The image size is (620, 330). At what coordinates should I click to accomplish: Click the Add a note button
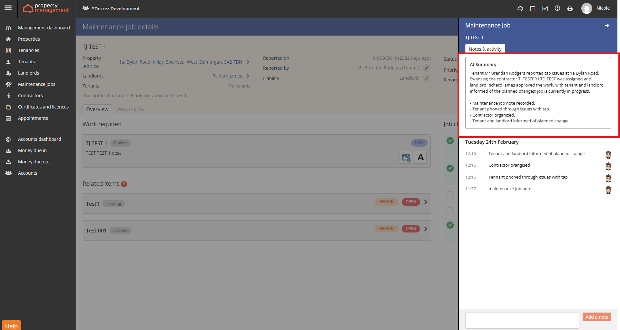596,317
